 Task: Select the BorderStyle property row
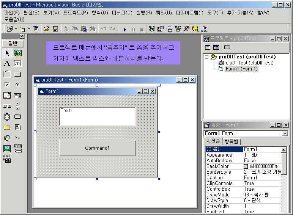point(243,172)
